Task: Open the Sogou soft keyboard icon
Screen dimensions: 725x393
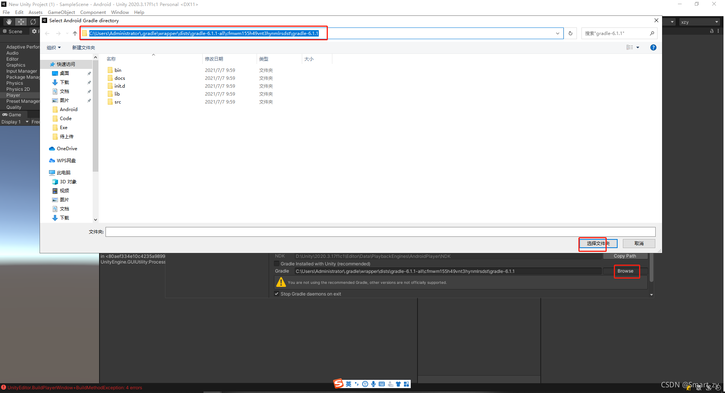Action: tap(382, 384)
